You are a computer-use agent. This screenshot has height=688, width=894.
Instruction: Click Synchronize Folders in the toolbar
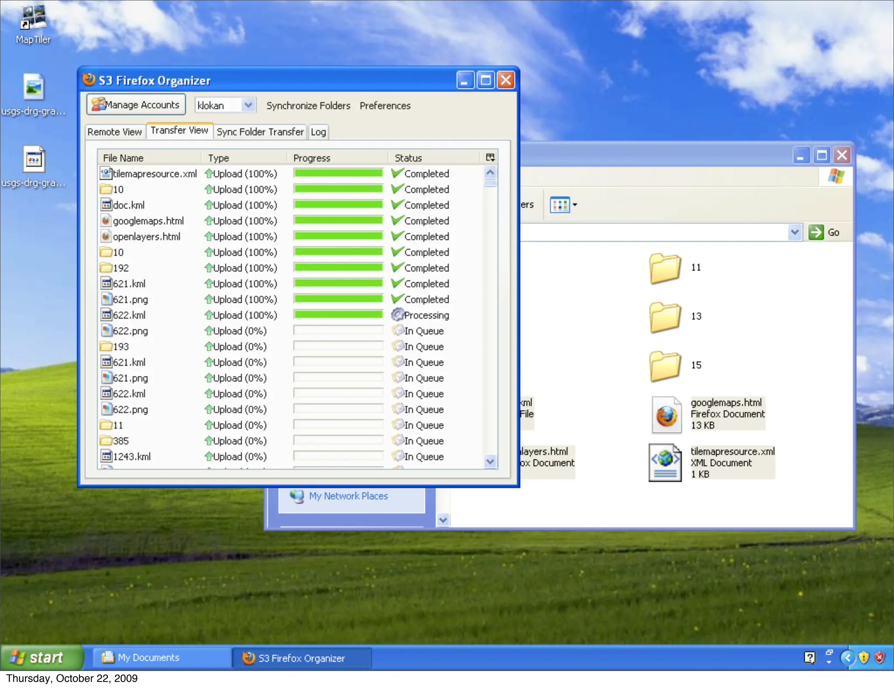pyautogui.click(x=308, y=106)
